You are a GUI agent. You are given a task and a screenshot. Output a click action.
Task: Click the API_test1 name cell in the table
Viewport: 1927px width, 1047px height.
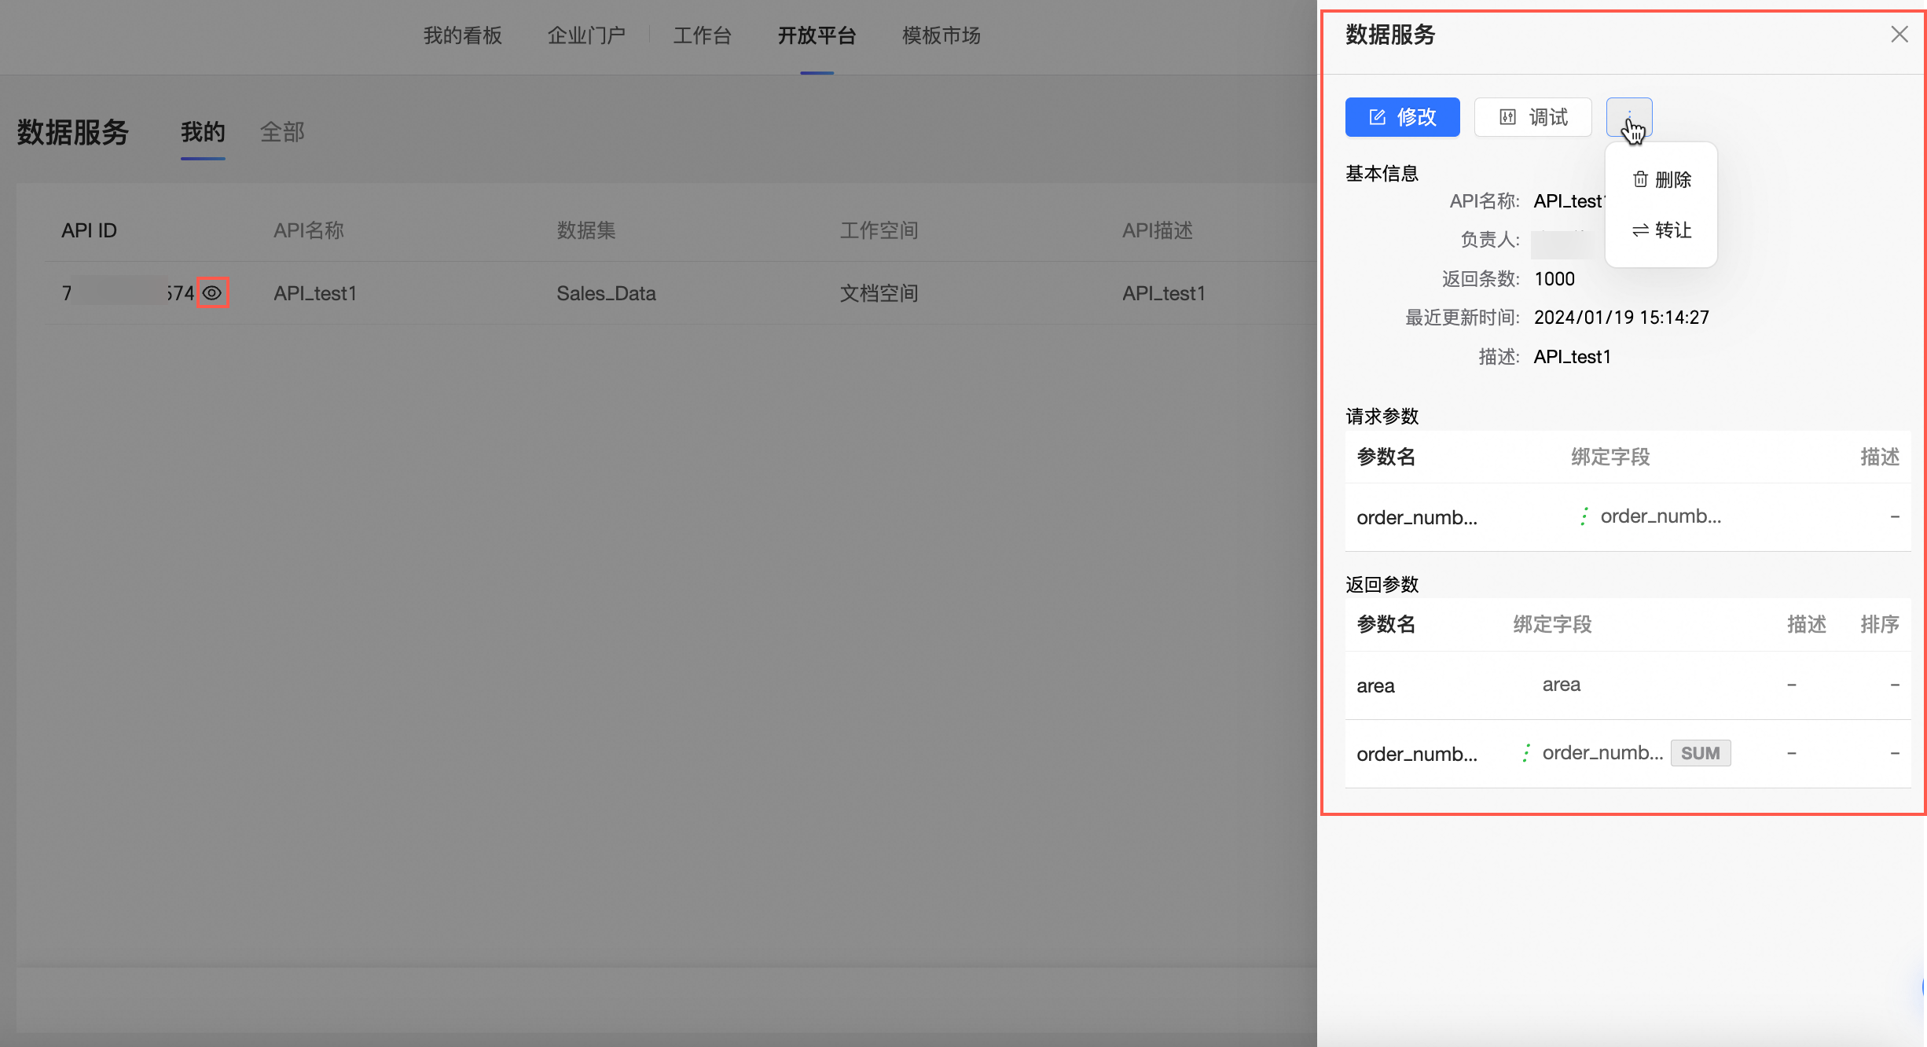tap(315, 293)
